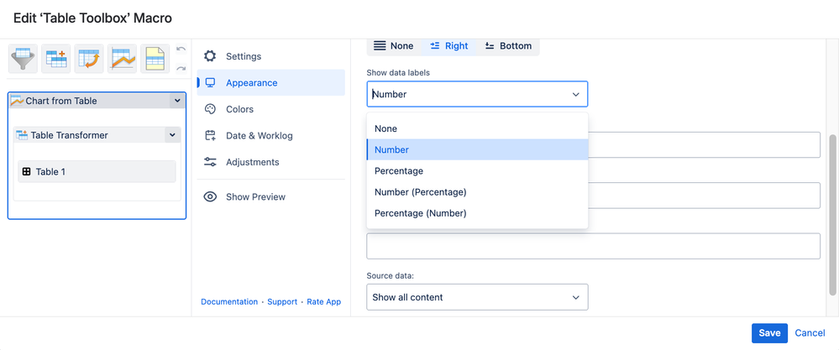Click the redo arrow icon
The image size is (839, 350).
(x=181, y=68)
